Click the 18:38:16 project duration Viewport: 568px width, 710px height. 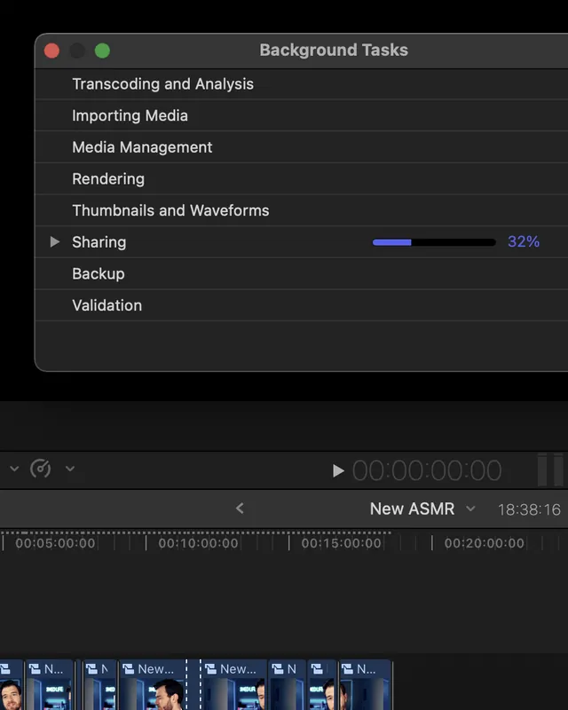pyautogui.click(x=529, y=509)
